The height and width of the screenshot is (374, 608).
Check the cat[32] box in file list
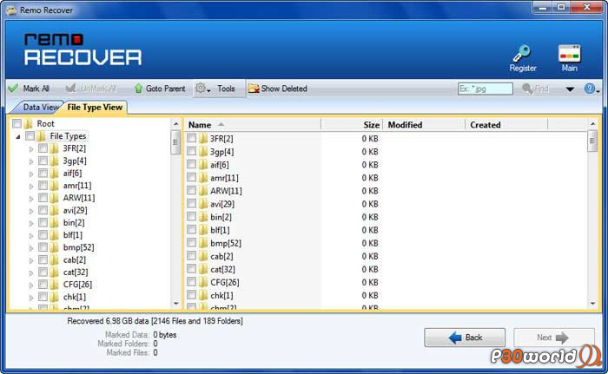[x=192, y=269]
